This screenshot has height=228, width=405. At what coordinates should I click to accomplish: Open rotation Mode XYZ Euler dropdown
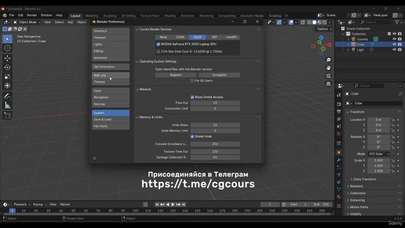click(378, 154)
